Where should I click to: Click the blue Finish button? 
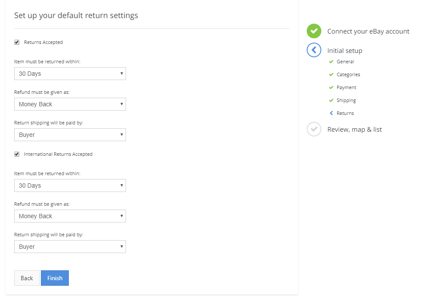55,278
